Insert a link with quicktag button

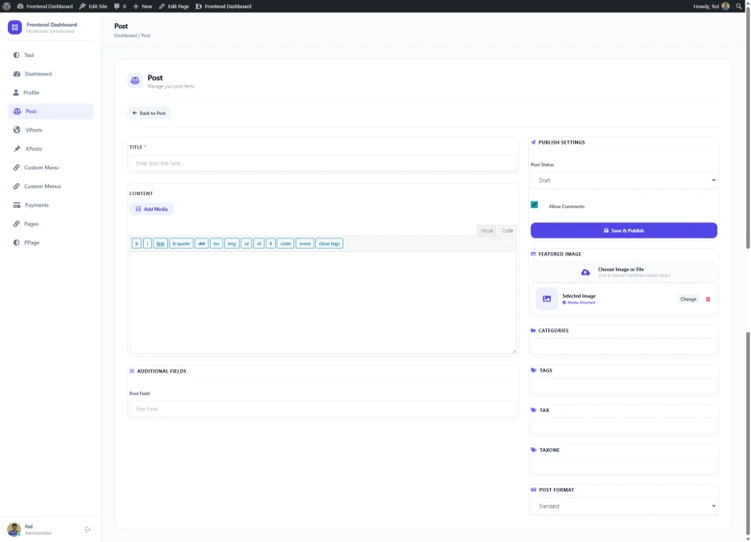(x=161, y=243)
